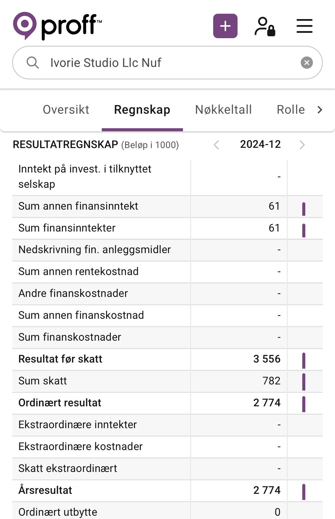Click the bar beside Sum skatt

(304, 382)
